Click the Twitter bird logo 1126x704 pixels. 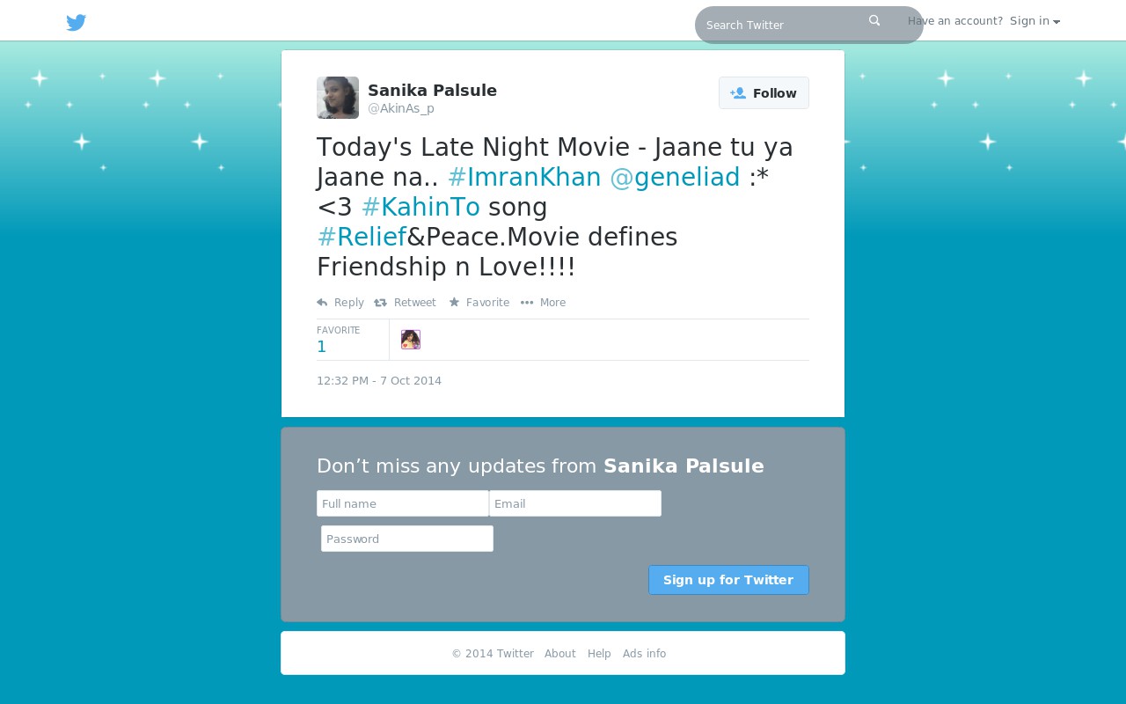pyautogui.click(x=77, y=23)
